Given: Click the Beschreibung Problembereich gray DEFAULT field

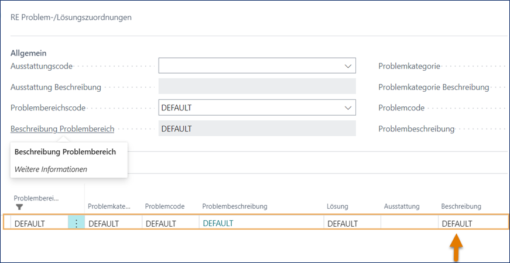Looking at the screenshot, I should tap(257, 129).
